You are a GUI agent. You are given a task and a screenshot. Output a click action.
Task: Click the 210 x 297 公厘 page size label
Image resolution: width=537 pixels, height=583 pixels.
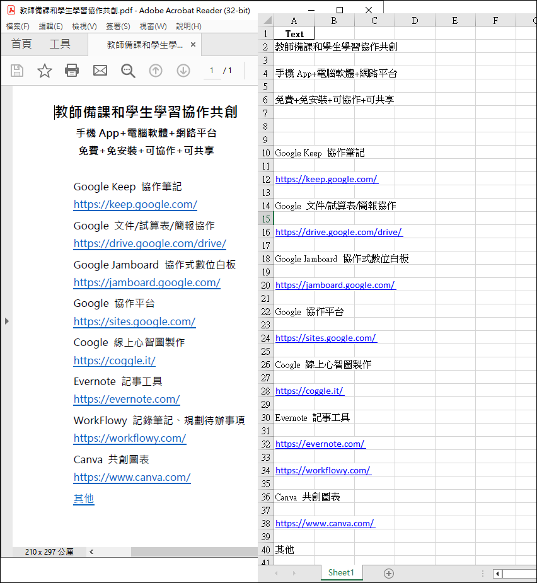pos(49,551)
